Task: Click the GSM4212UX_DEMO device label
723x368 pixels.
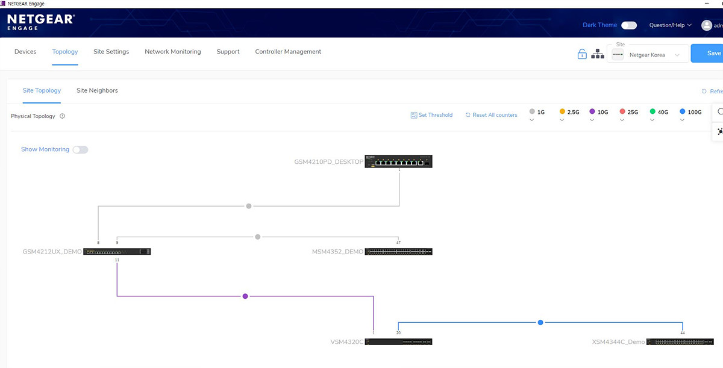Action: tap(52, 252)
